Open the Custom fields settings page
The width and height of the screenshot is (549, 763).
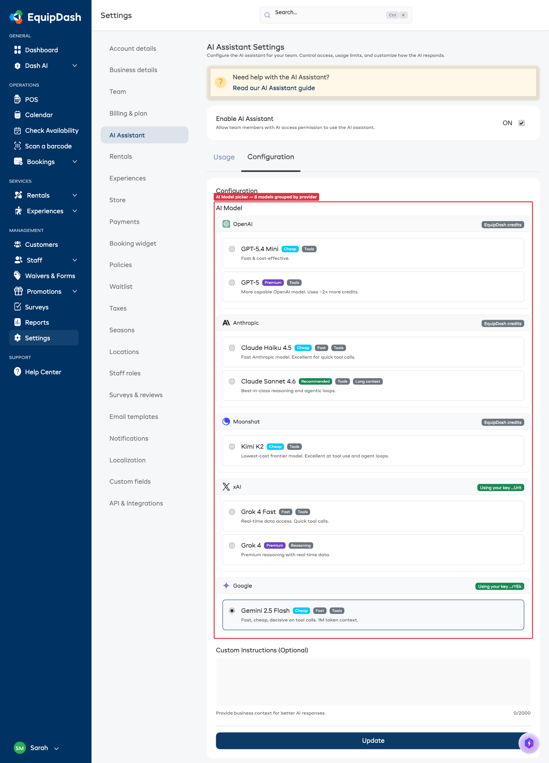pos(130,481)
